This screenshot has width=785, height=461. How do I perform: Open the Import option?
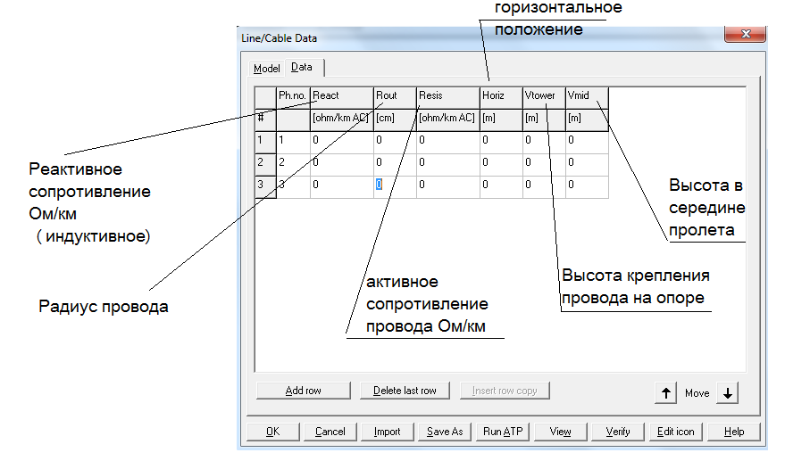387,432
